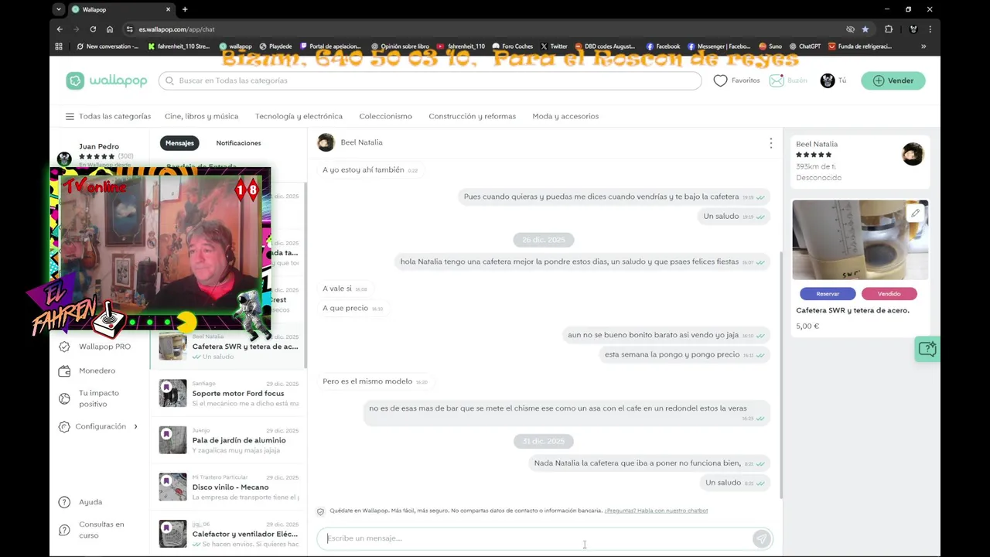Click the Reservar button

(828, 294)
